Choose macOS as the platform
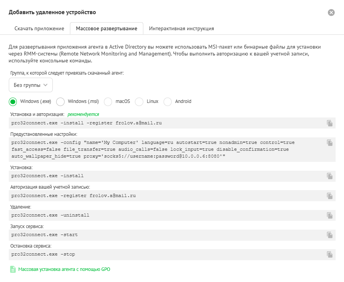The height and width of the screenshot is (282, 344). (108, 101)
